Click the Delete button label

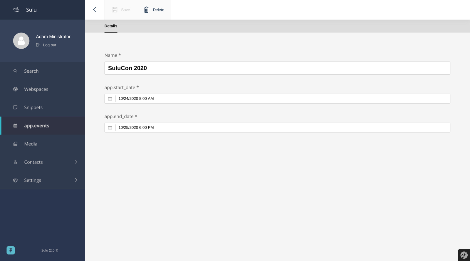[158, 10]
